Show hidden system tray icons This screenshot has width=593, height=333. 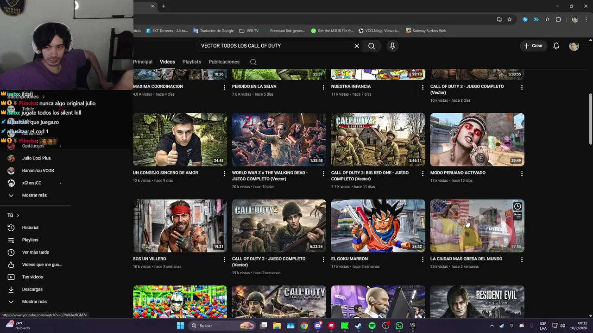[x=491, y=326]
